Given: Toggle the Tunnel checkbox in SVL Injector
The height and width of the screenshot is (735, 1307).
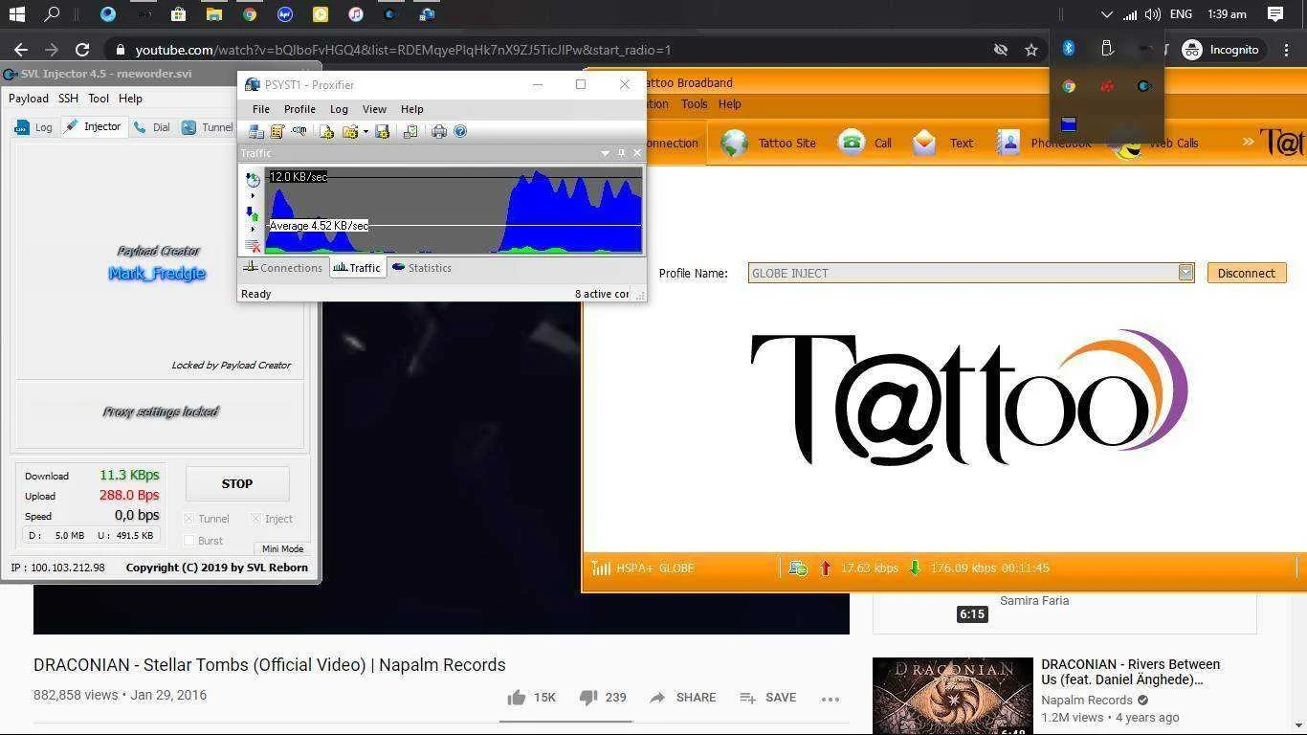Looking at the screenshot, I should coord(189,519).
